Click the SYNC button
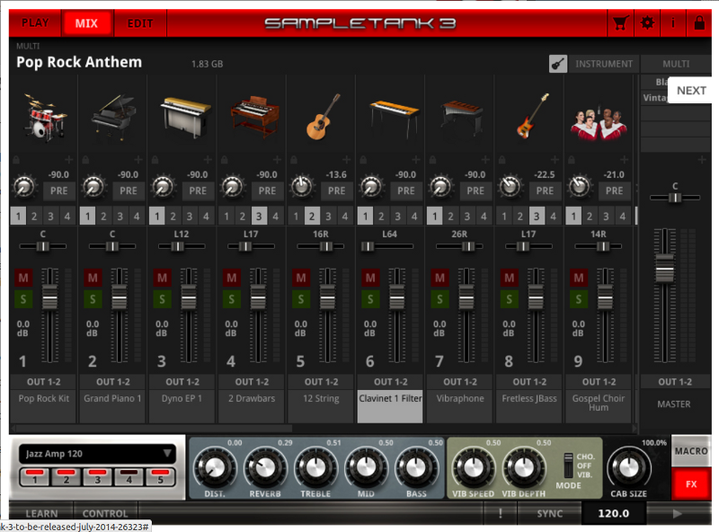 pos(549,513)
